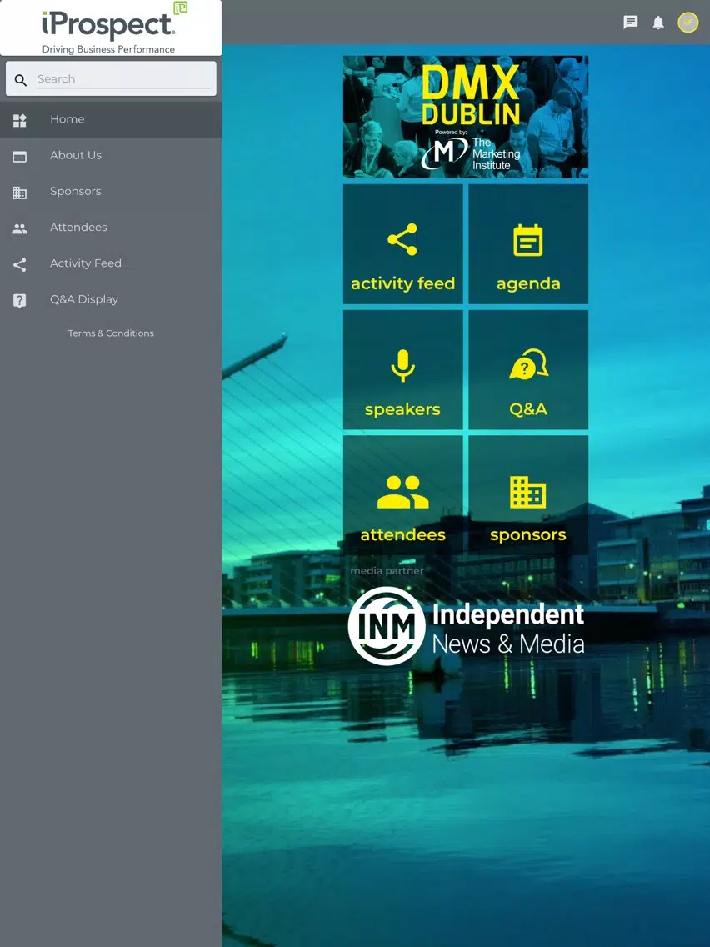Click the Independent News & Media logo
The image size is (710, 947).
coord(466,626)
